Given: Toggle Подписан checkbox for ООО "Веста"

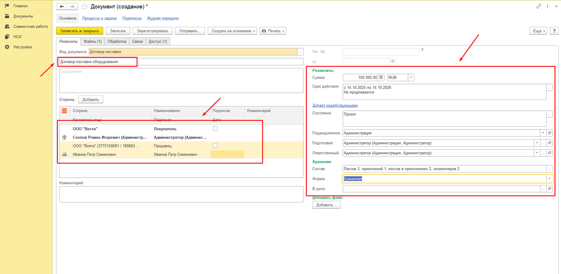Looking at the screenshot, I should pos(215,129).
